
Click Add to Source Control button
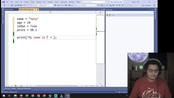pos(122,92)
